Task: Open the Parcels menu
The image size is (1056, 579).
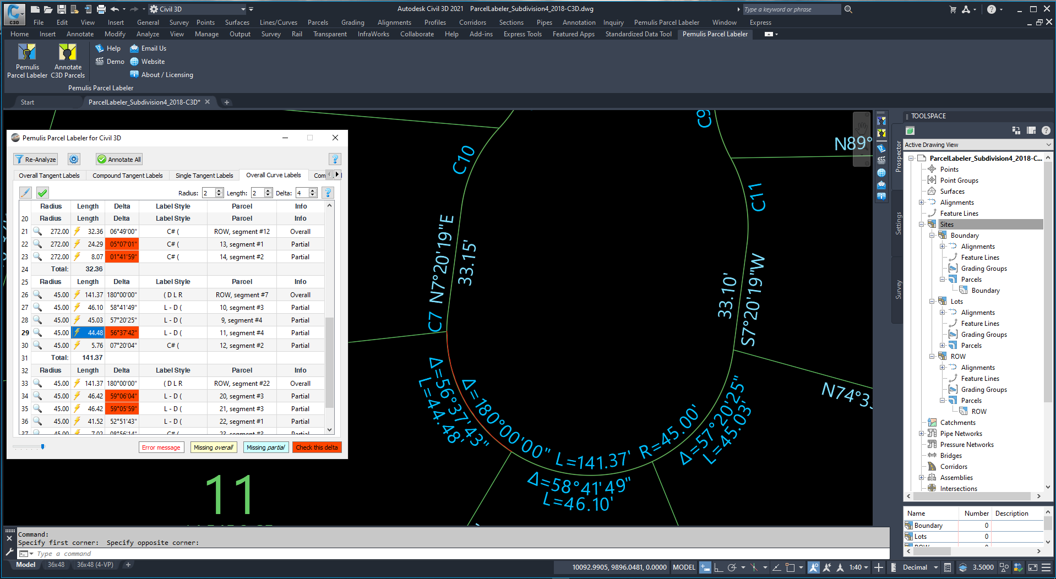Action: 318,23
